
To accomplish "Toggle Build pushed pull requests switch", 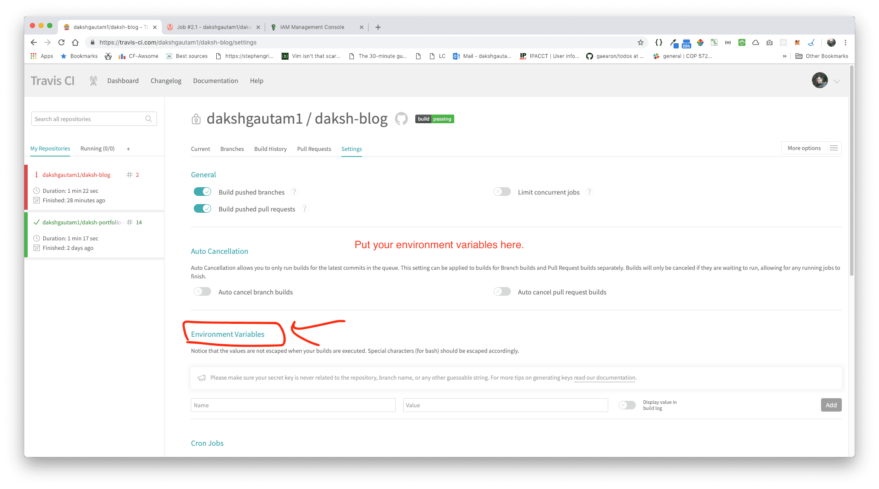I will click(202, 208).
